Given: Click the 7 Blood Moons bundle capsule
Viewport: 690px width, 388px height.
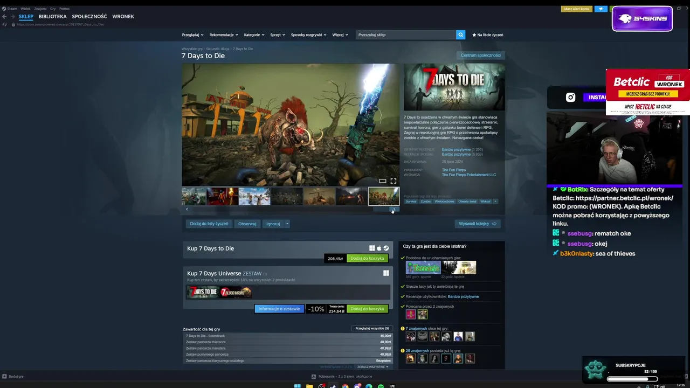Looking at the screenshot, I should coord(236,292).
